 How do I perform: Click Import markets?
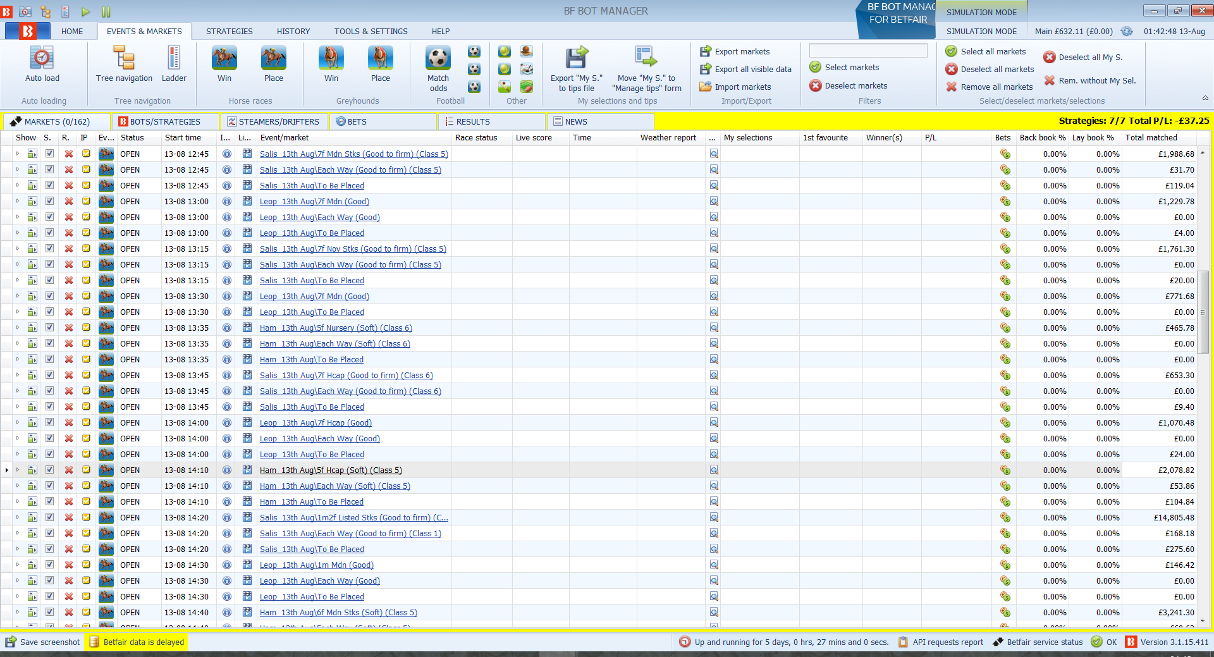[735, 87]
